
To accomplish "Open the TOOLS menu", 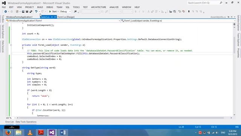I will pyautogui.click(x=76, y=7).
